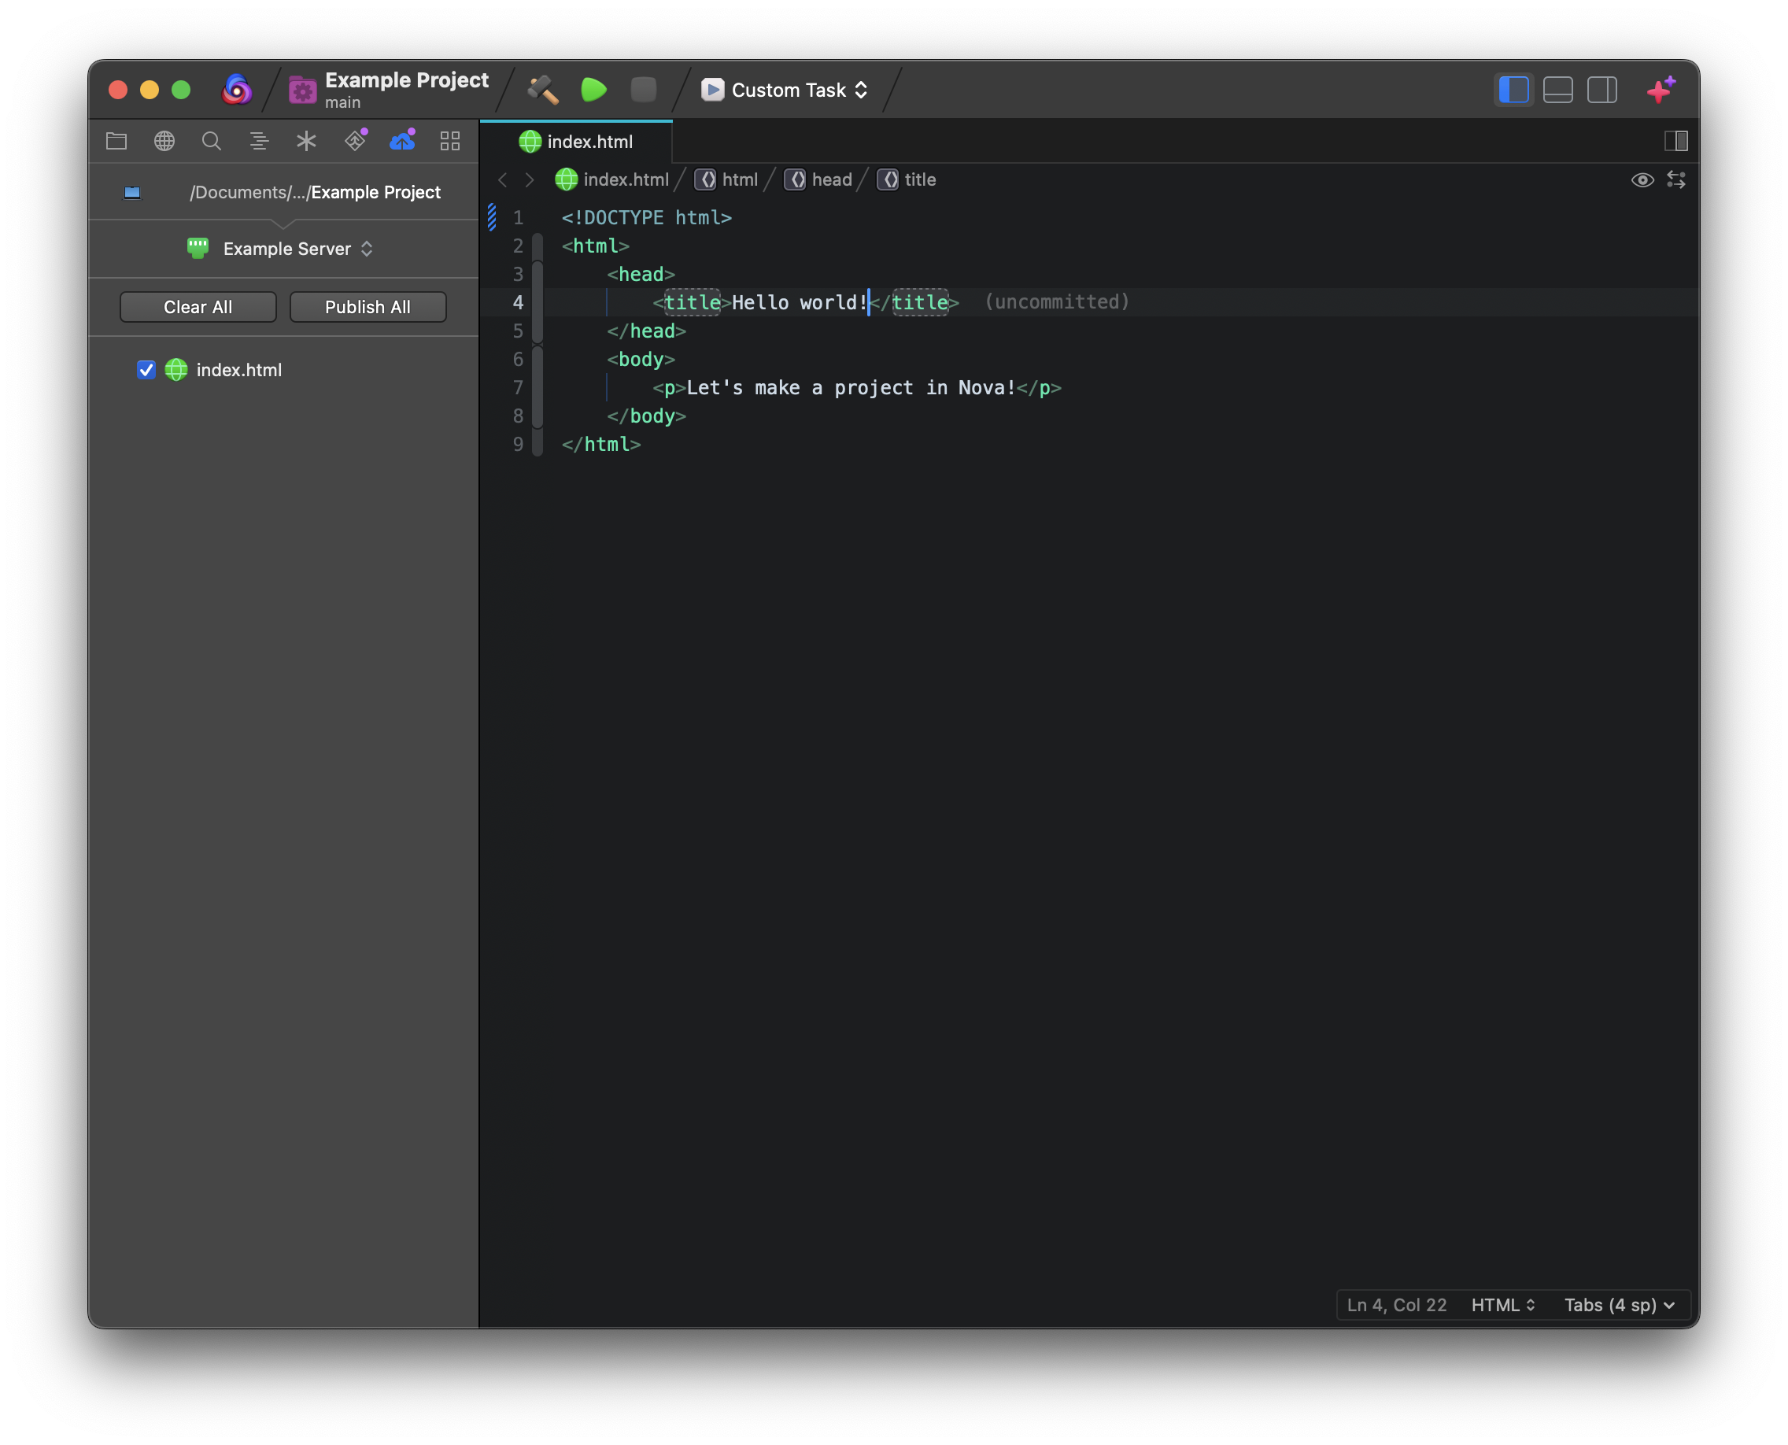Go back with the left navigation chevron

(503, 179)
